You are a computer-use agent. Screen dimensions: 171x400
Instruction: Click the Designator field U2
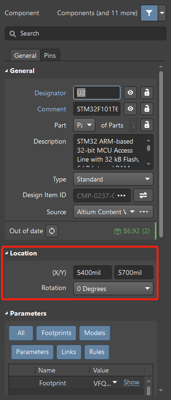97,93
